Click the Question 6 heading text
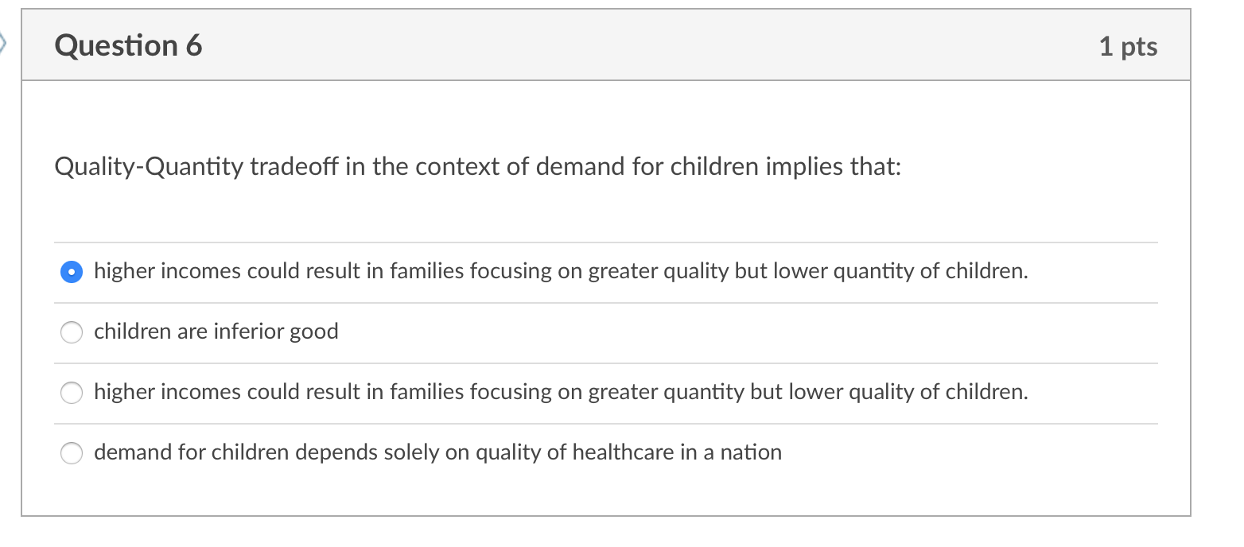 click(127, 45)
